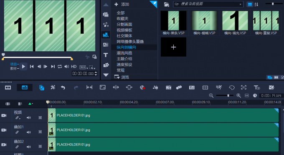This screenshot has width=284, height=155.
Task: Open the record/capture option reel icon
Action: coord(142,87)
